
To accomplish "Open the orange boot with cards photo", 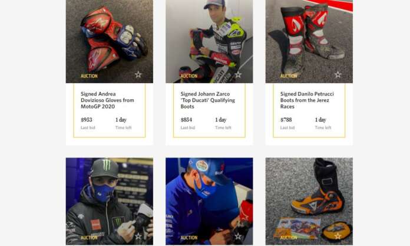I will click(x=309, y=201).
